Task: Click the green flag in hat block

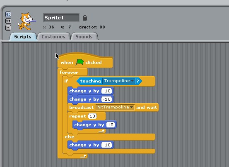Action: 80,62
